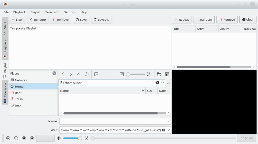Clear the file filter text
258x144 pixels.
pyautogui.click(x=163, y=130)
